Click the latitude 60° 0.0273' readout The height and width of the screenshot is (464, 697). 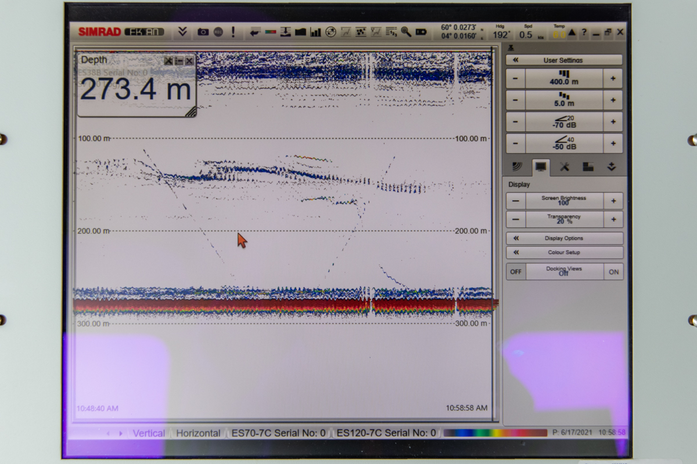(x=458, y=27)
